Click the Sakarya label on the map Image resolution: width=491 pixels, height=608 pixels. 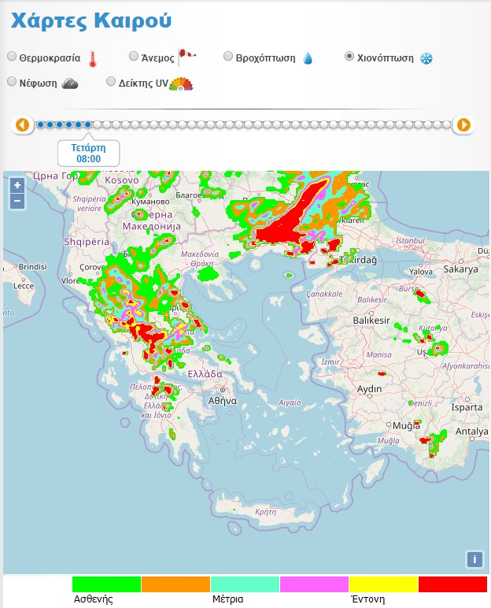[x=461, y=269]
